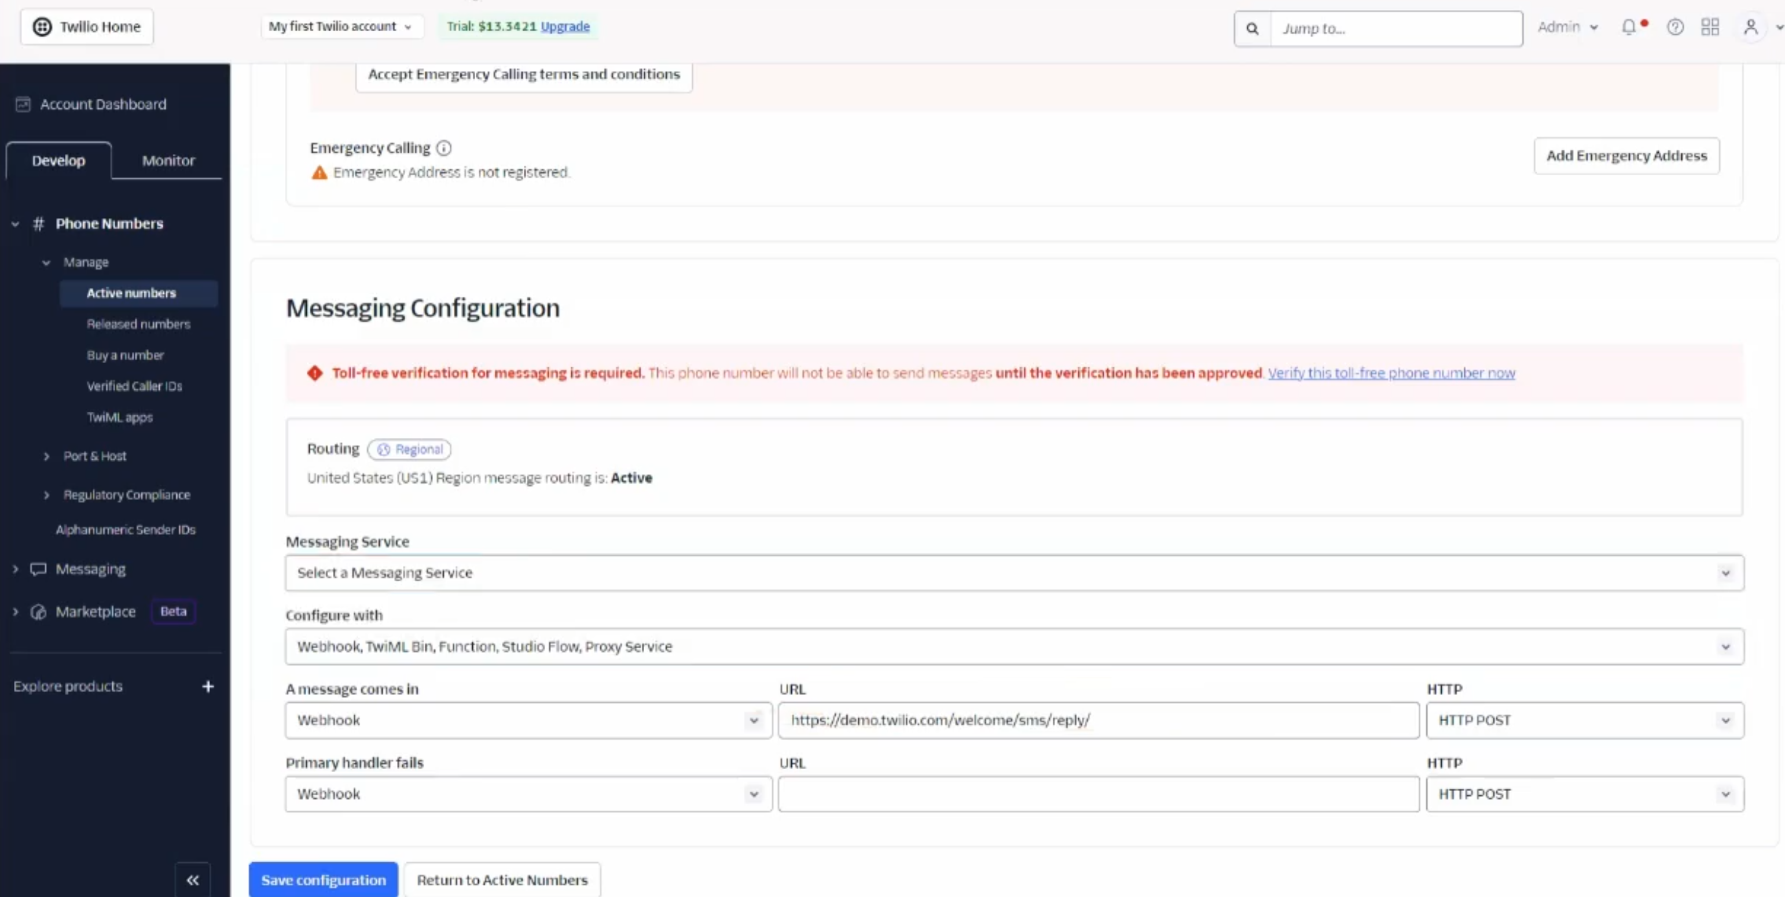Expand the Messaging section chevron
Screen dimensions: 1785x897
tap(15, 569)
